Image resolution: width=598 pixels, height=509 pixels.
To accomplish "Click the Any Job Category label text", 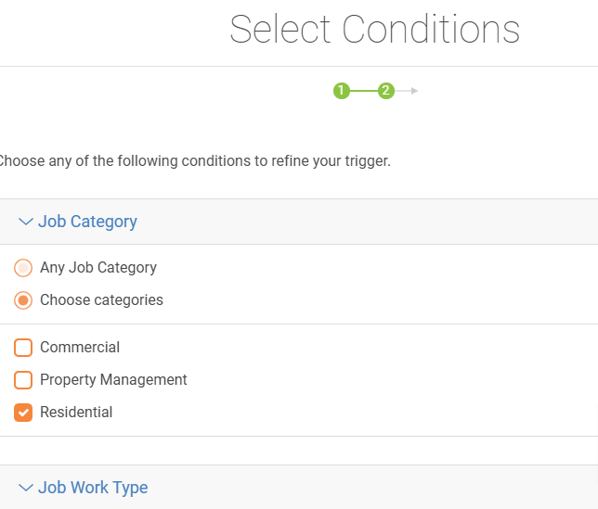I will 98,268.
